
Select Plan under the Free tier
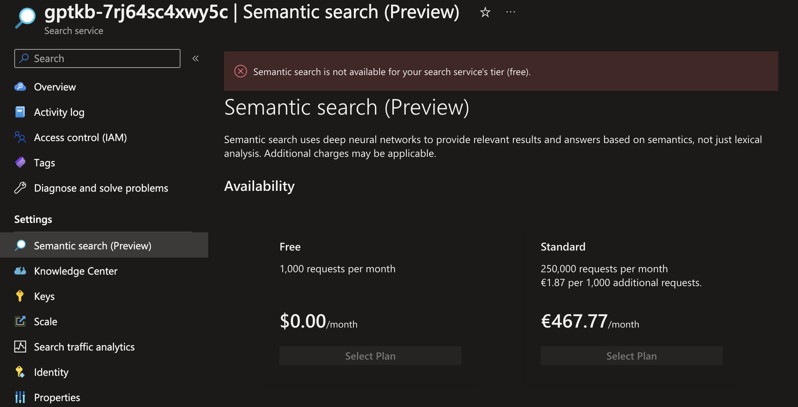click(370, 356)
